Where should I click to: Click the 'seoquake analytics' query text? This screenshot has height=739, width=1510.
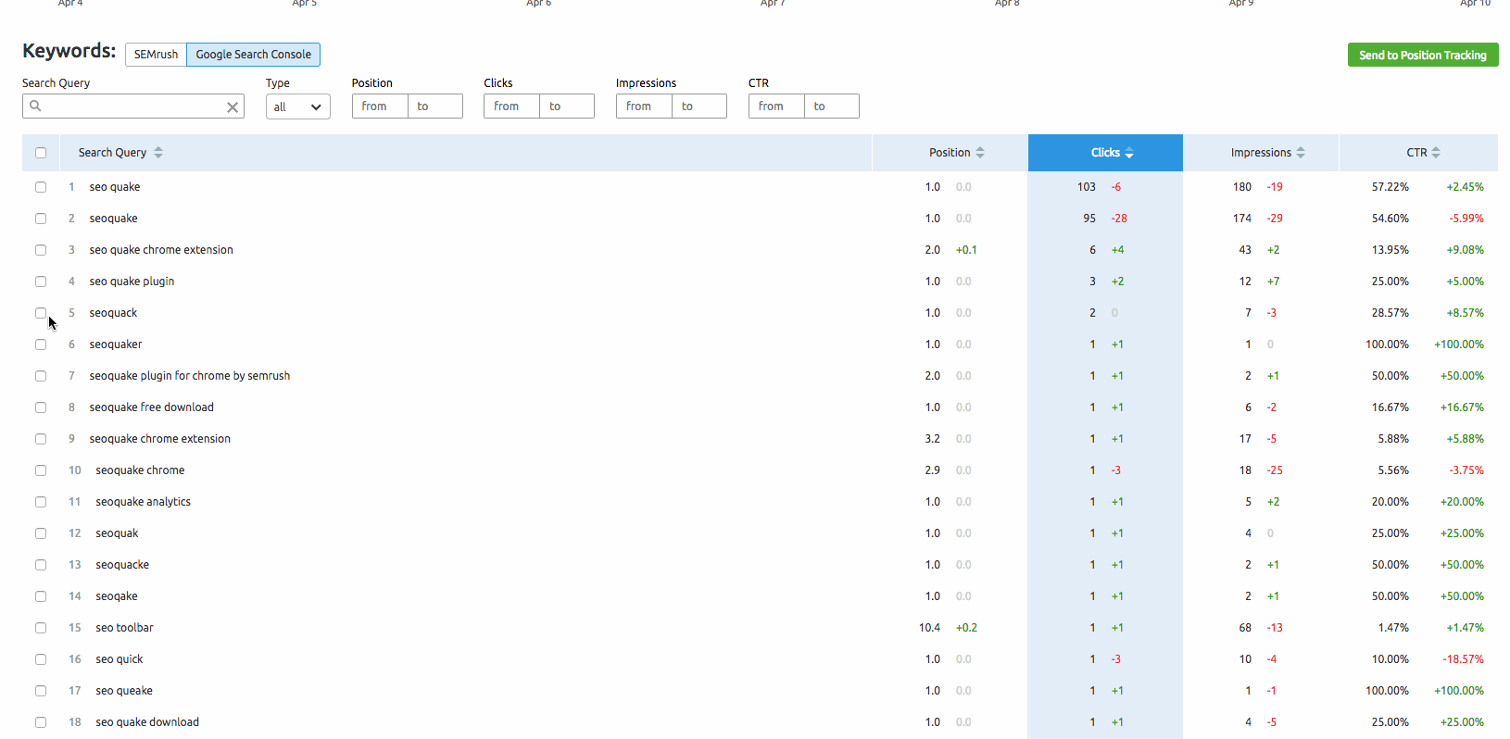(x=143, y=502)
